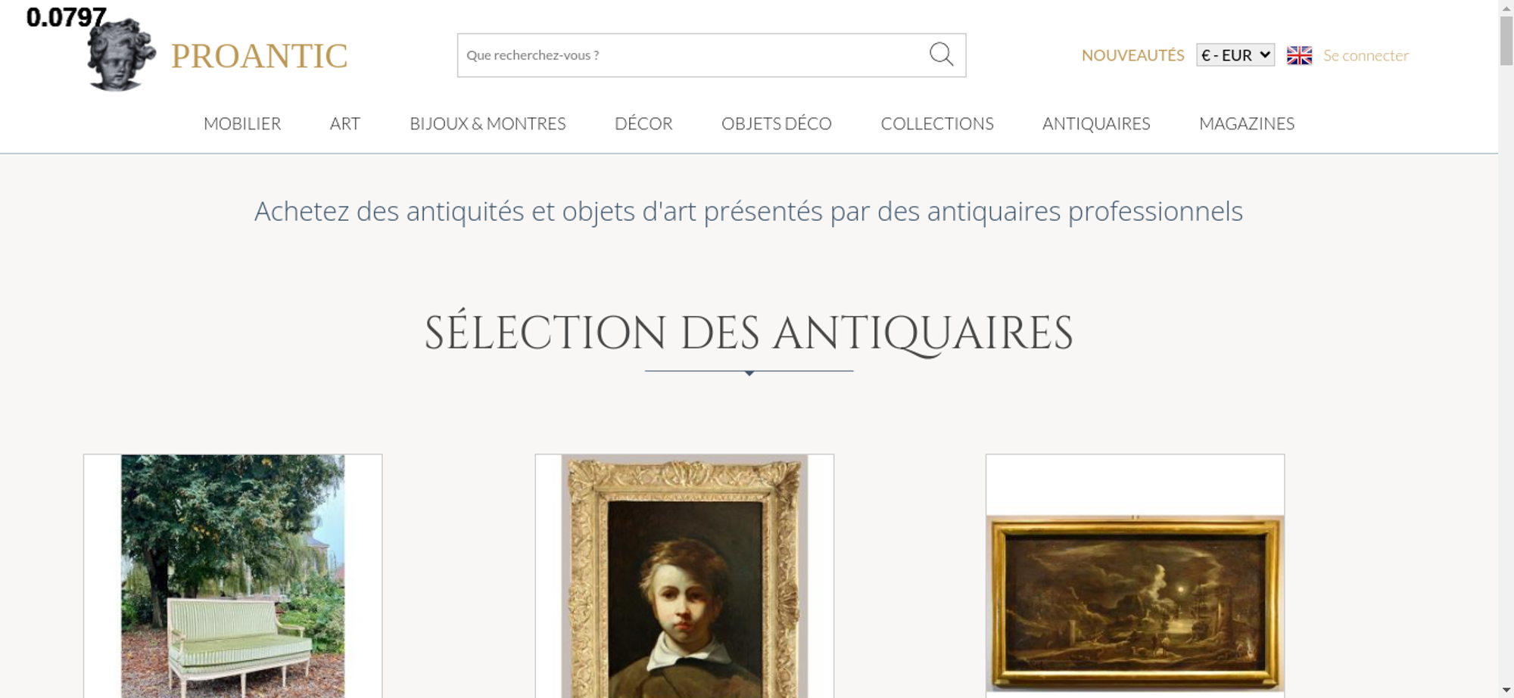Open the MOBILIER menu
1514x698 pixels.
[242, 124]
